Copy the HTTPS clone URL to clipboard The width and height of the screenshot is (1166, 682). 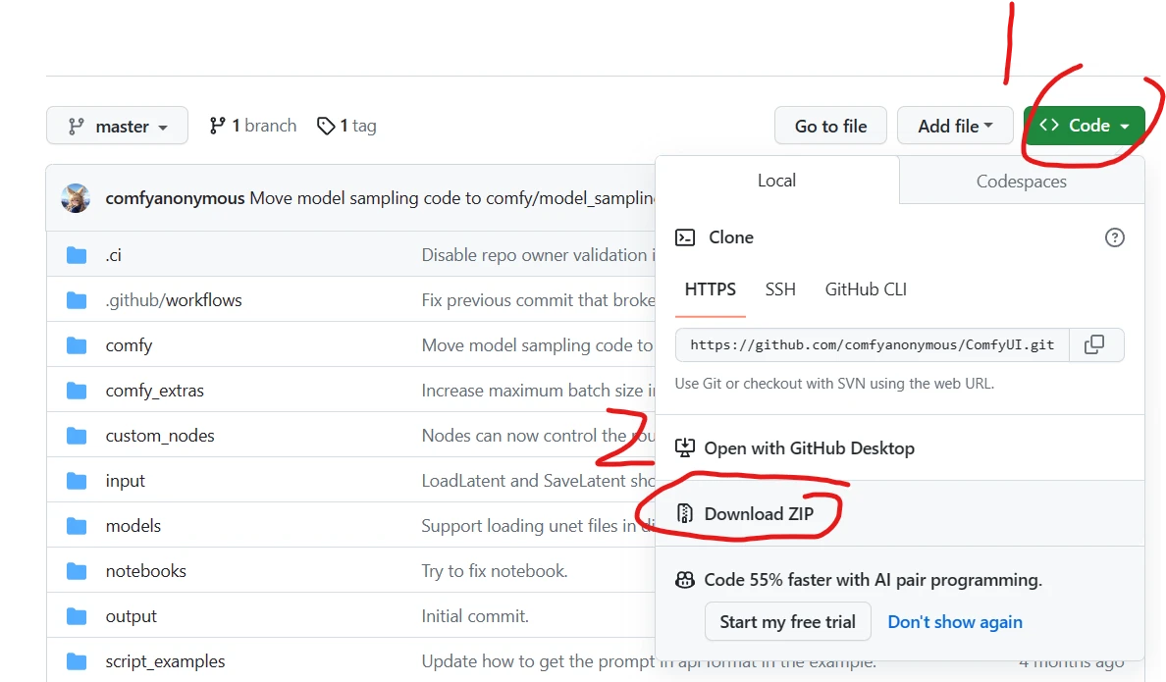tap(1094, 344)
